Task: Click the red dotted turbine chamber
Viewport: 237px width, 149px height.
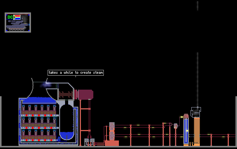Action: point(66,94)
